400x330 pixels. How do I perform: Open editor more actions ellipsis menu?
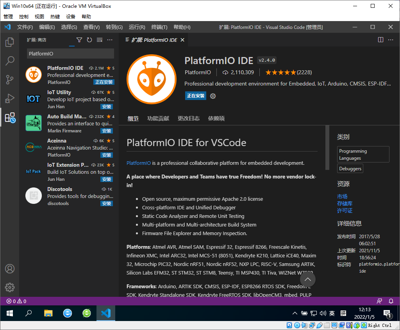pos(391,40)
